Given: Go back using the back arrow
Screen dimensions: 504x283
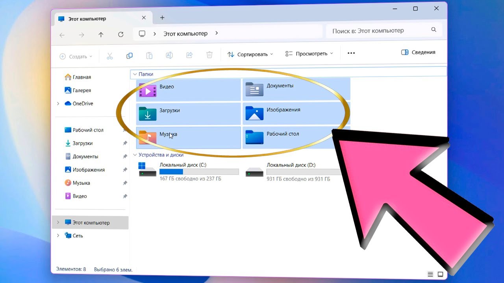Looking at the screenshot, I should coord(62,35).
